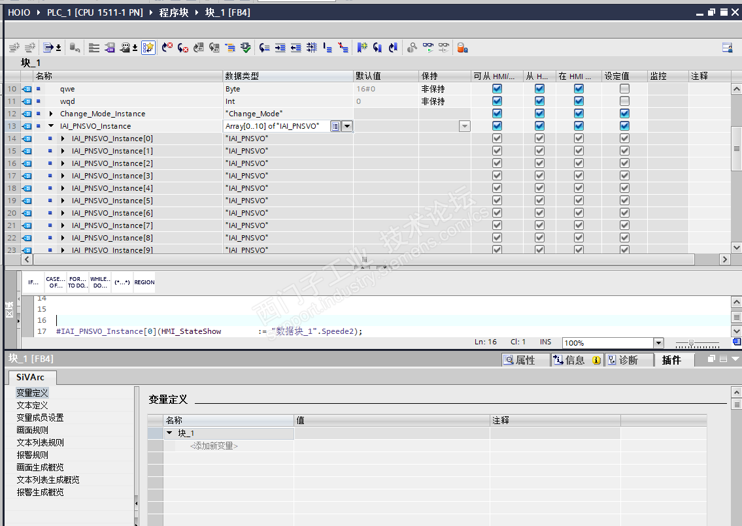Select 报警规则 in SiVArc list

click(x=32, y=455)
